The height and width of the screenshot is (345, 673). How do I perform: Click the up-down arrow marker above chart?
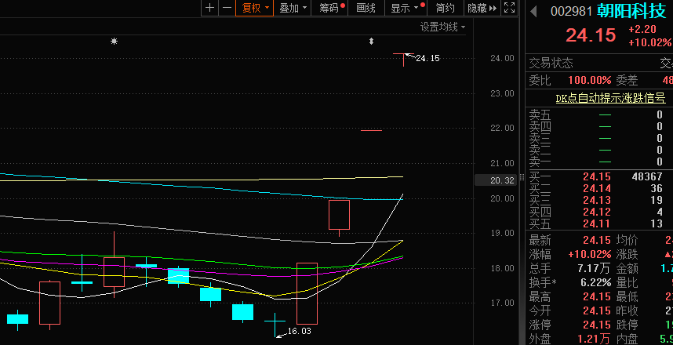click(371, 41)
